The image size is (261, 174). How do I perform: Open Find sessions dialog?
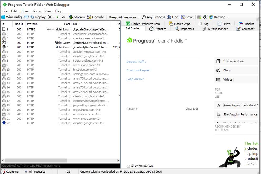pos(173,17)
